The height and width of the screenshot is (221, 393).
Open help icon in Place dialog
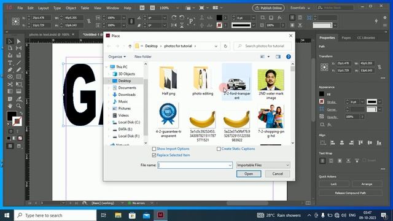(x=289, y=56)
